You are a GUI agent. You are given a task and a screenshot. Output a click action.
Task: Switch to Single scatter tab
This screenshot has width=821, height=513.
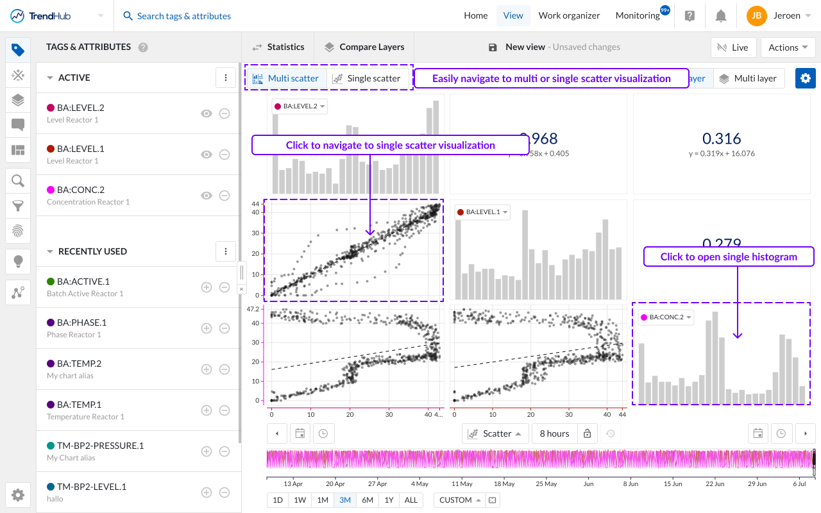click(368, 78)
